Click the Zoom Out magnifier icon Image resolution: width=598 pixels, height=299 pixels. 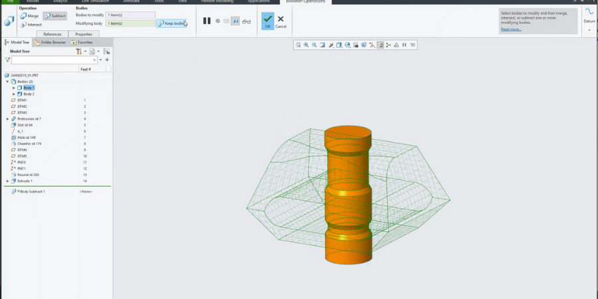tap(314, 45)
